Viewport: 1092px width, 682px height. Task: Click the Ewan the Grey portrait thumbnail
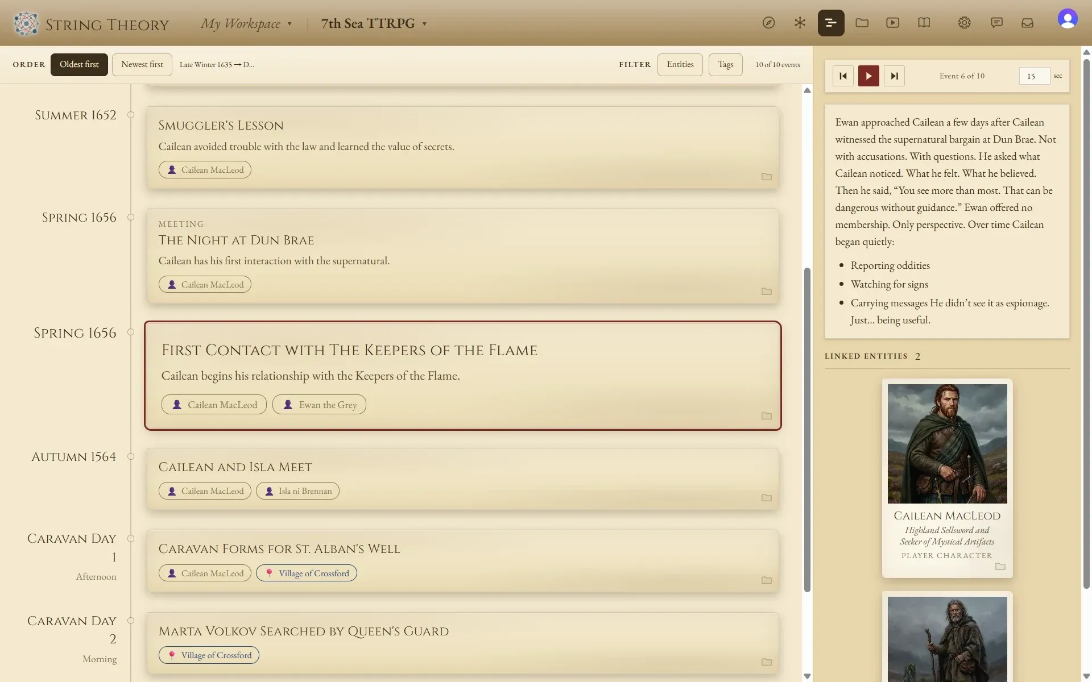(947, 639)
